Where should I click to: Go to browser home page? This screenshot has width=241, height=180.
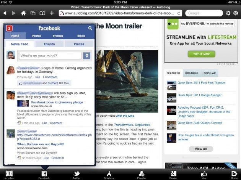point(23,13)
